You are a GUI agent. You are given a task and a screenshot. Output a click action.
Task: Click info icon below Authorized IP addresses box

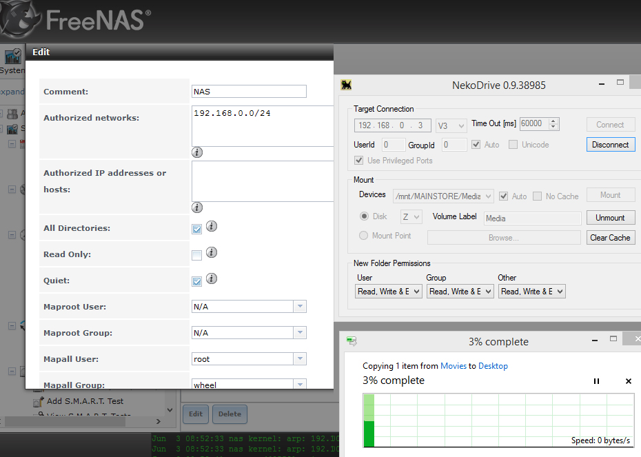point(197,207)
